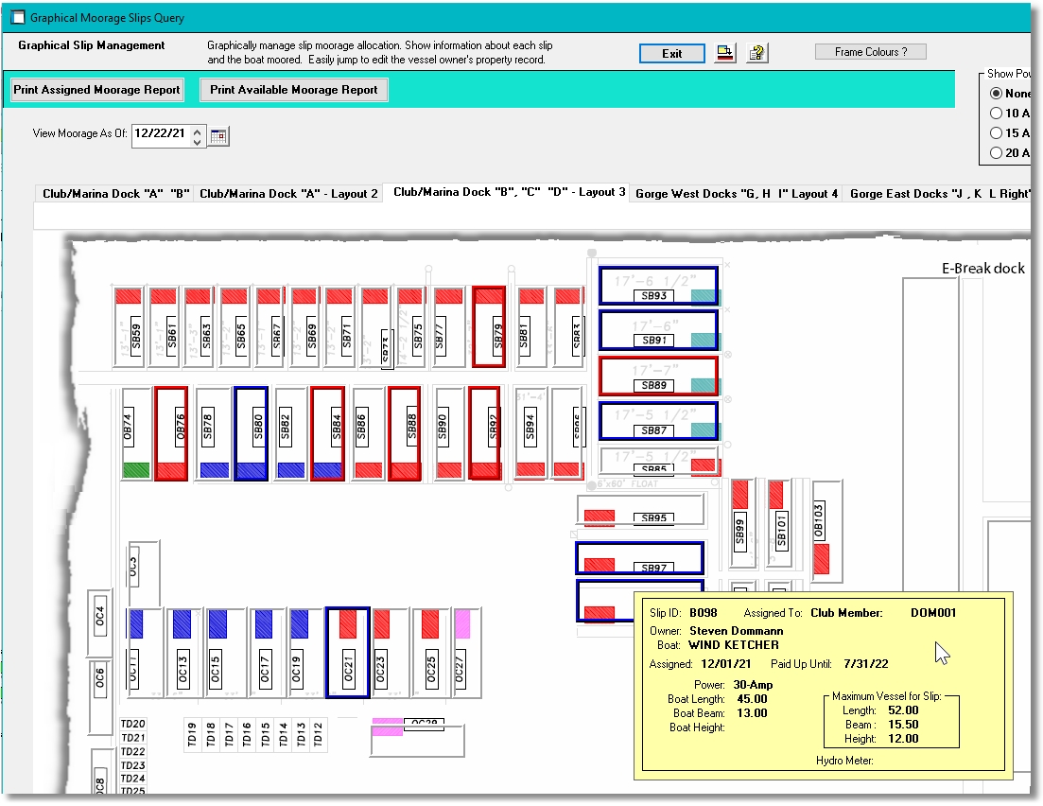This screenshot has width=1043, height=806.
Task: Click the View Moorage As Of date field
Action: 161,135
